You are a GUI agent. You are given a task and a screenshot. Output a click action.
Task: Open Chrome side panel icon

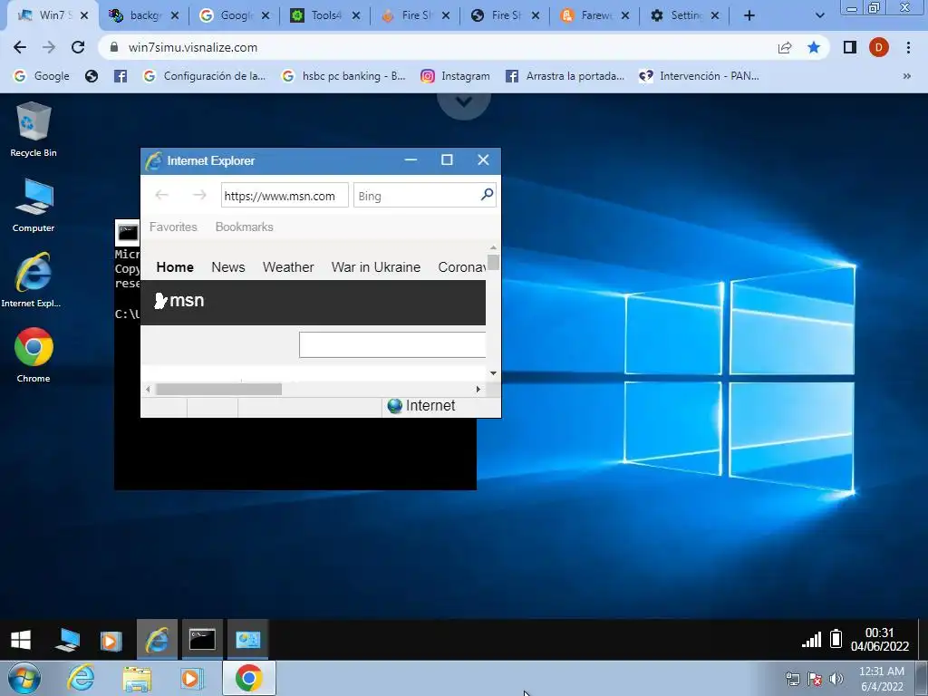pyautogui.click(x=850, y=47)
